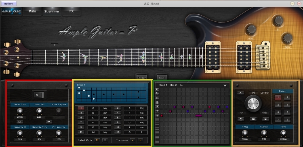This screenshot has width=303, height=147.
Task: Select the orange grid Select Mode icon
Action: pos(97,140)
